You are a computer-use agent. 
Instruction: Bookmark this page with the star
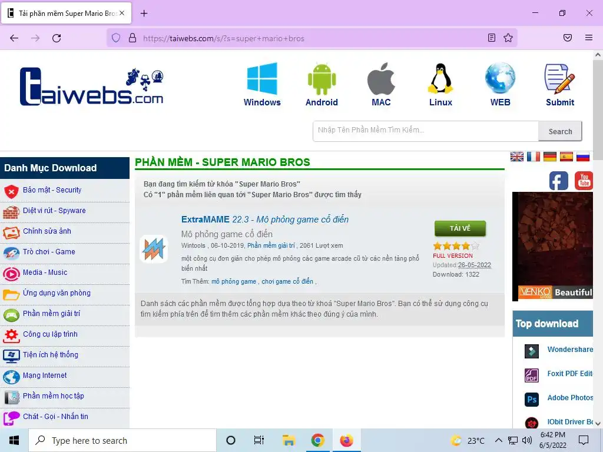[508, 38]
